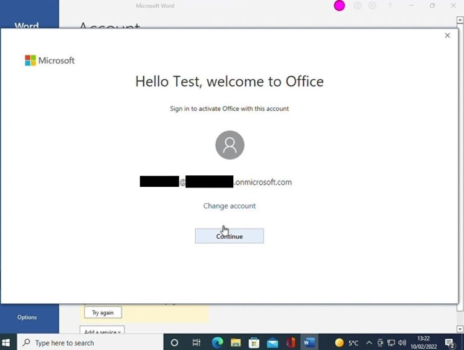
Task: Click the Meet Now tray icon
Action: click(x=380, y=343)
